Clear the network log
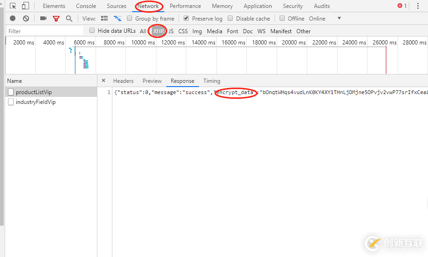The height and width of the screenshot is (257, 428). point(26,18)
